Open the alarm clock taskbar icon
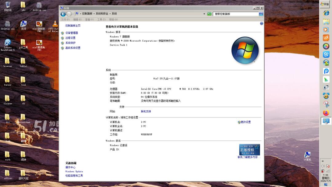This screenshot has height=187, width=332. click(326, 96)
